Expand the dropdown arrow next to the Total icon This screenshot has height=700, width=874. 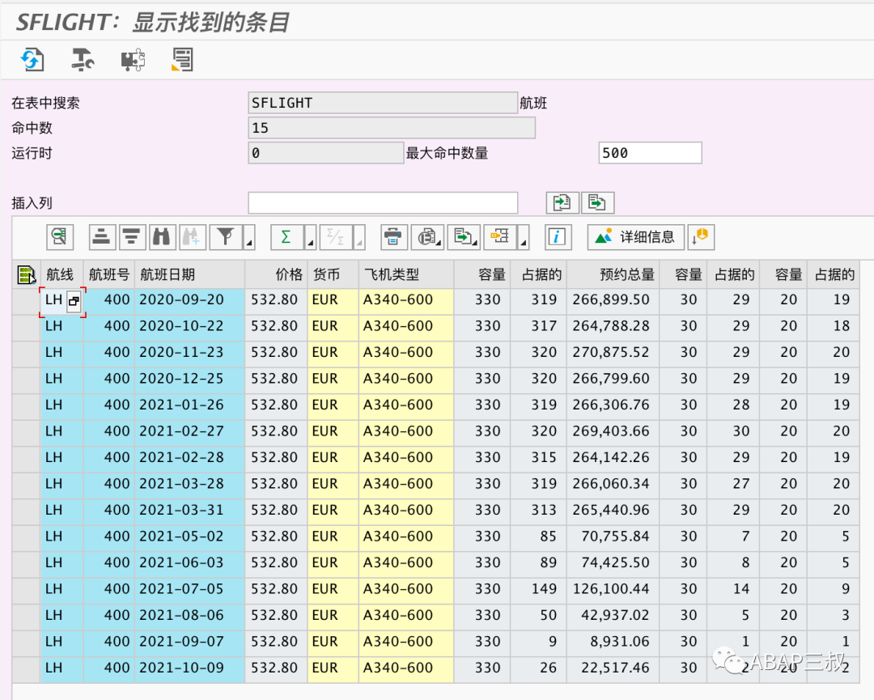point(311,237)
